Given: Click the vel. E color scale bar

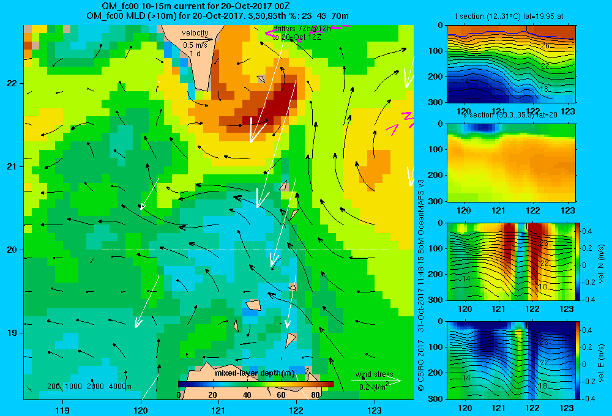Looking at the screenshot, I should coord(578,360).
